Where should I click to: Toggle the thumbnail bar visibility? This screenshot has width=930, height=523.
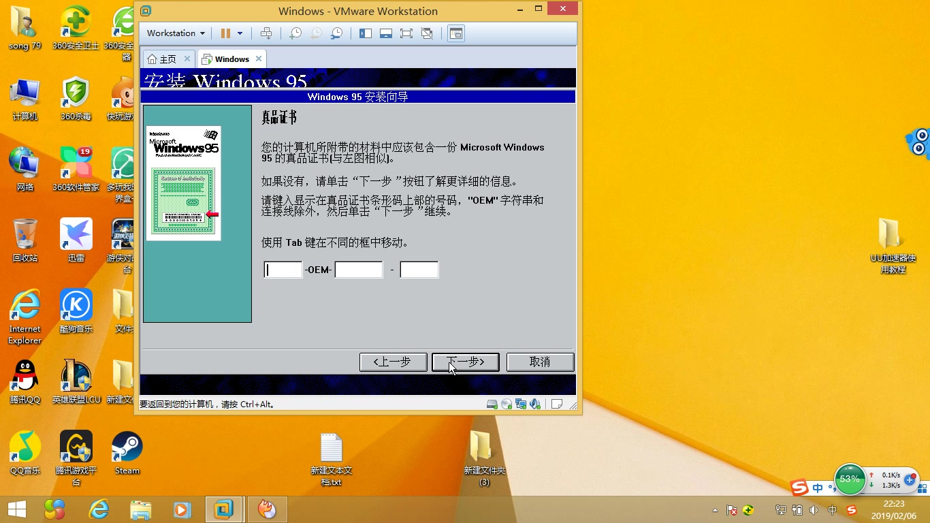click(386, 33)
